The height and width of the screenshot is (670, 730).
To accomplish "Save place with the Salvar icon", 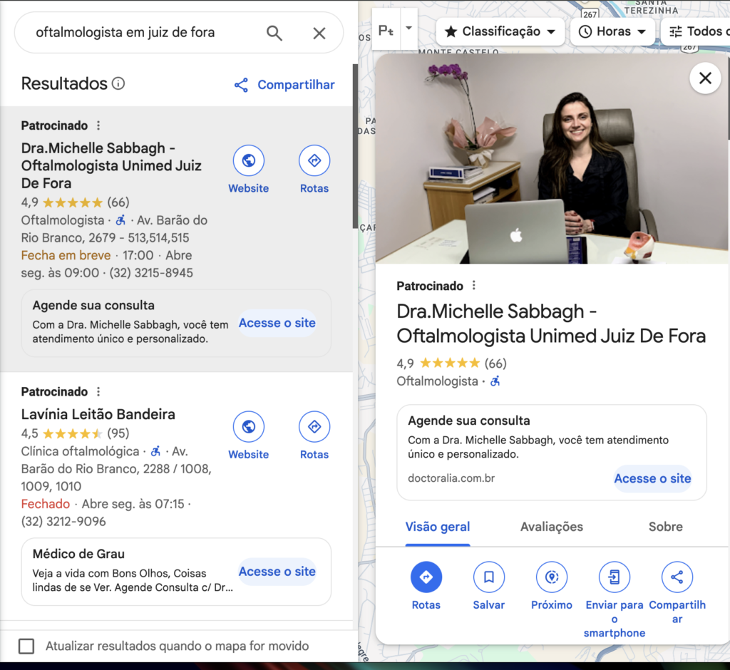I will [x=489, y=577].
